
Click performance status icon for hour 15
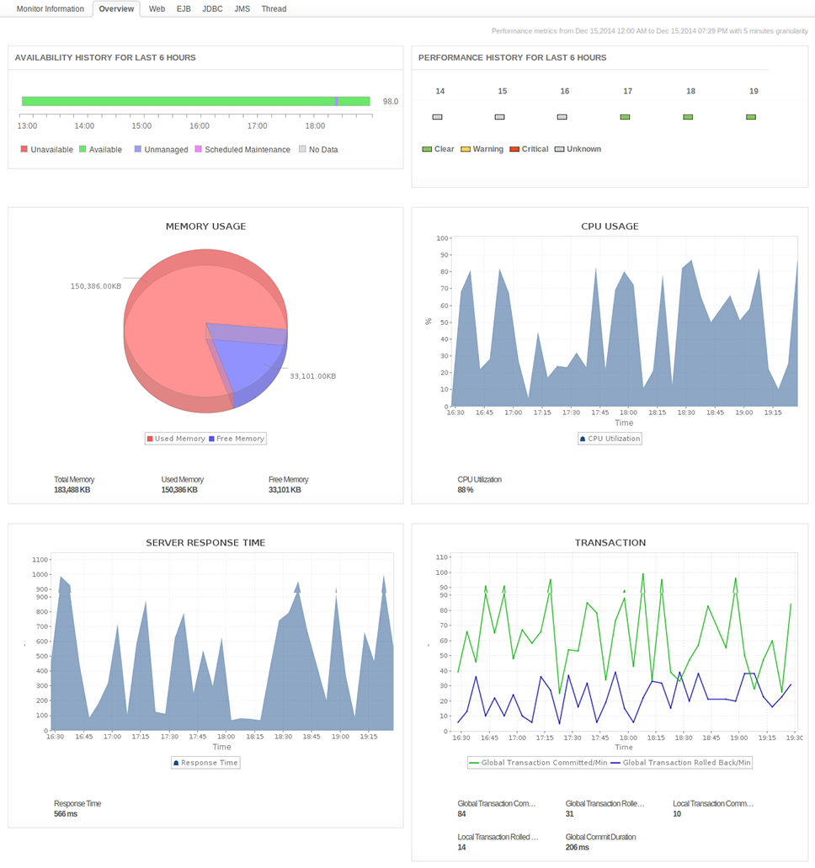point(499,117)
